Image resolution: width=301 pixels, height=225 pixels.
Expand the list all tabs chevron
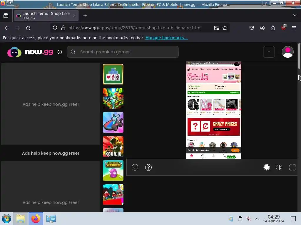click(295, 16)
